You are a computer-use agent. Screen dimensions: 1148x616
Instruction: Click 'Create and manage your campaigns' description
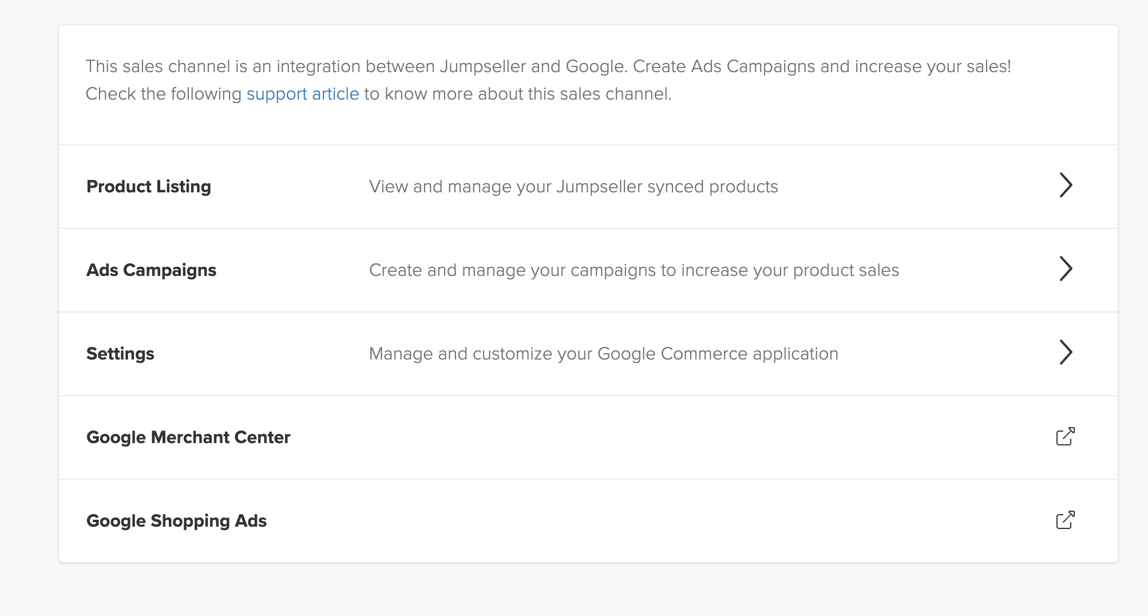tap(634, 270)
